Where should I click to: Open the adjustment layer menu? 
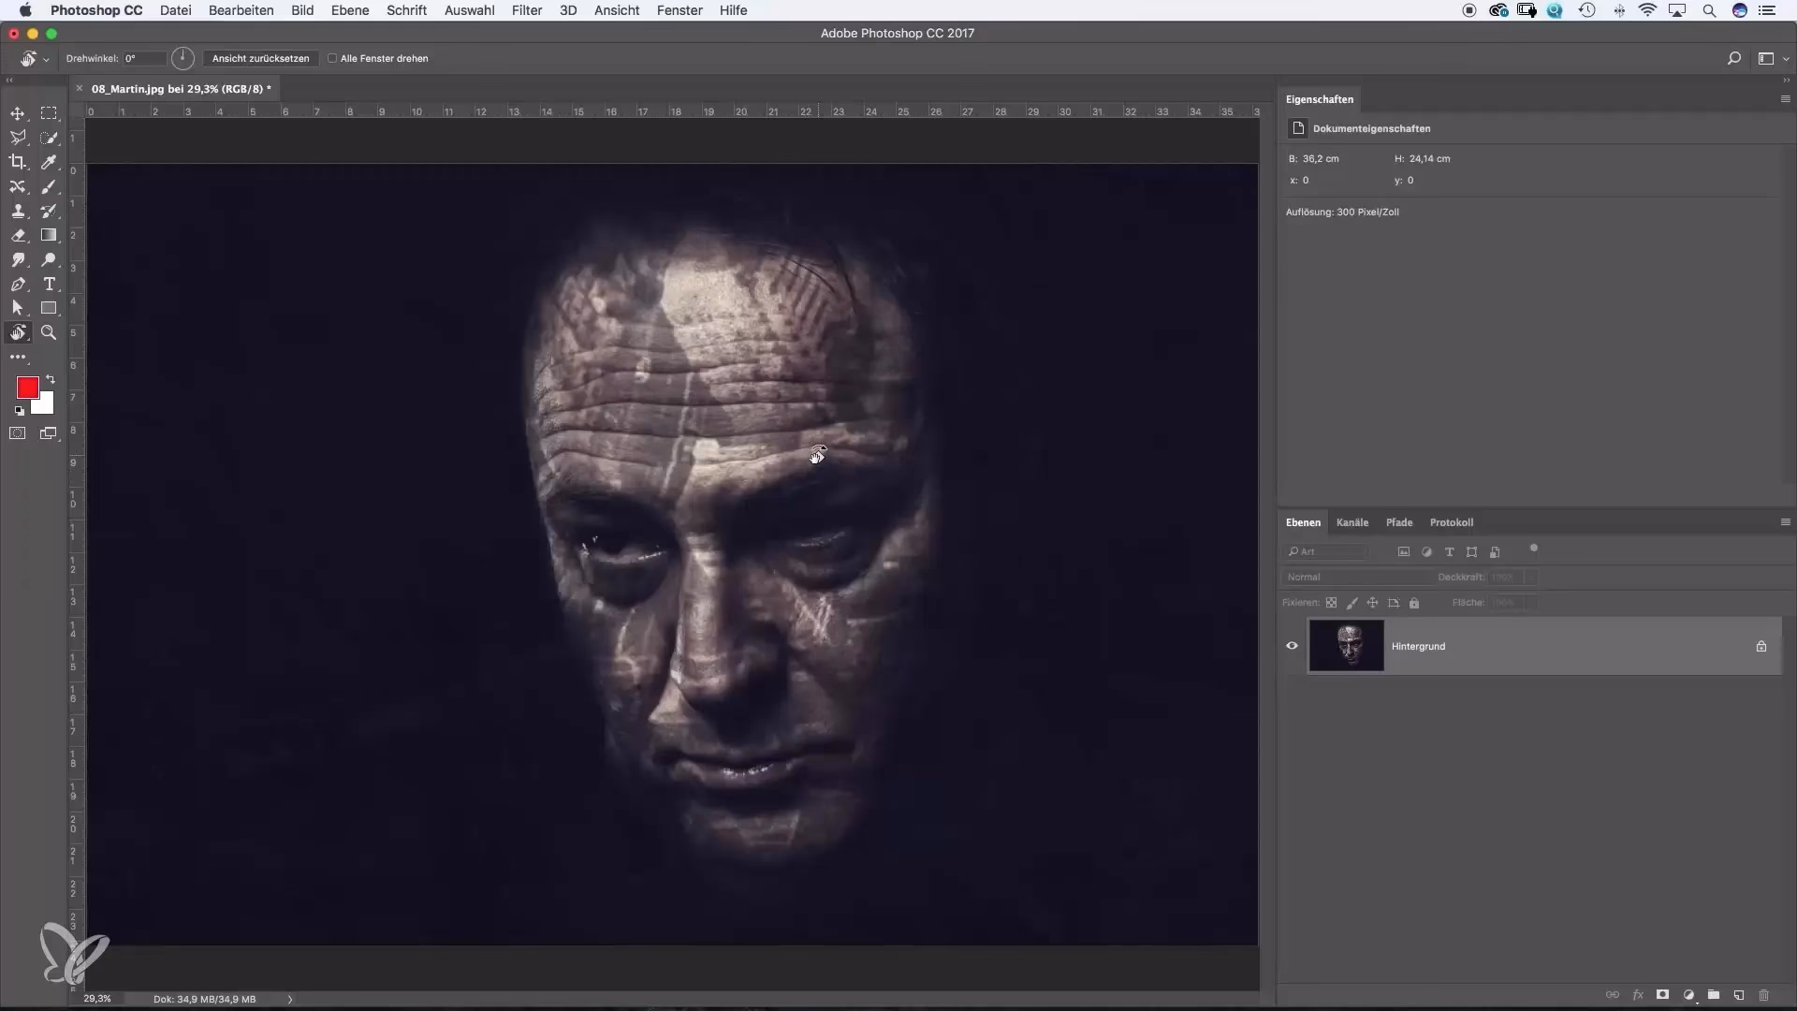coord(1688,995)
